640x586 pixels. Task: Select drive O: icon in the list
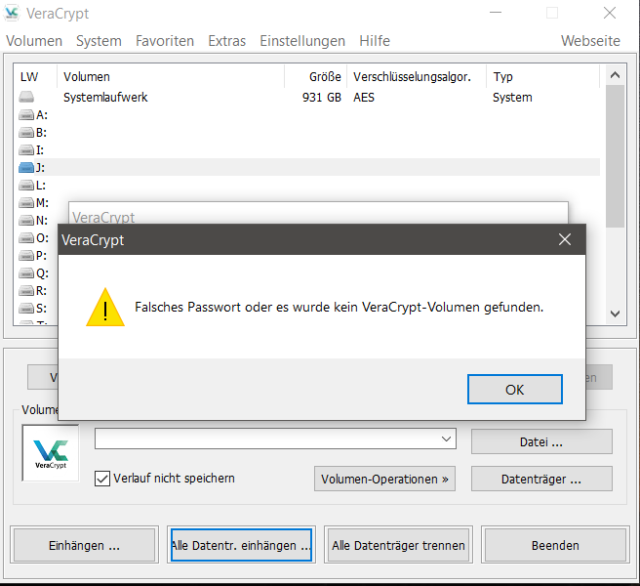pyautogui.click(x=26, y=238)
